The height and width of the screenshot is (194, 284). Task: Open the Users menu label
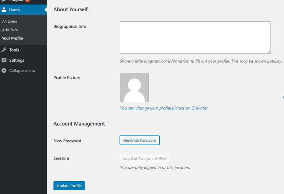[15, 10]
